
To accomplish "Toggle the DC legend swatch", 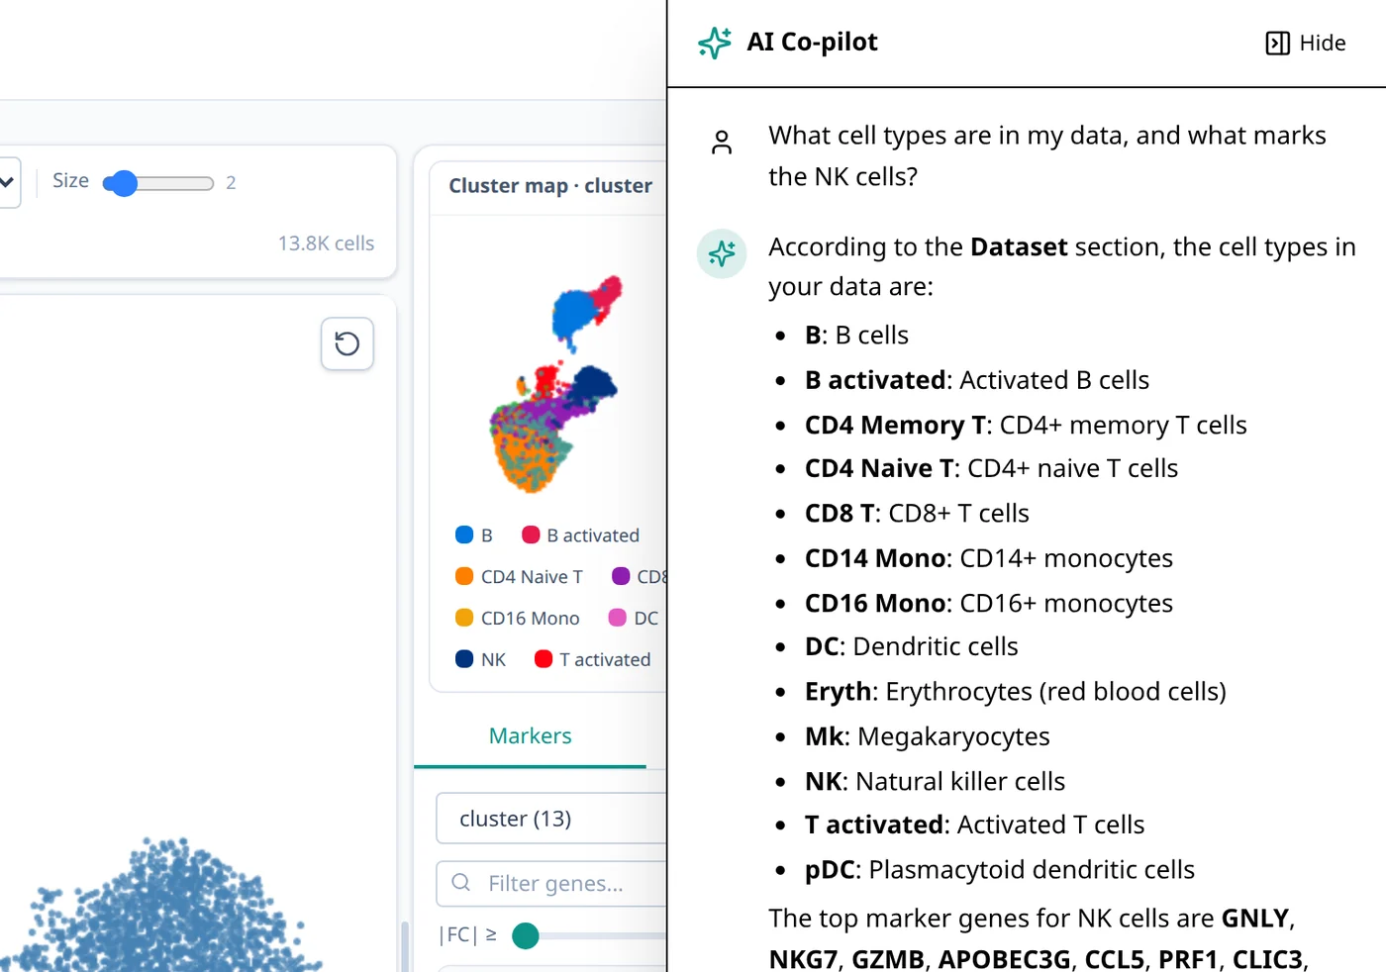I will pos(618,618).
